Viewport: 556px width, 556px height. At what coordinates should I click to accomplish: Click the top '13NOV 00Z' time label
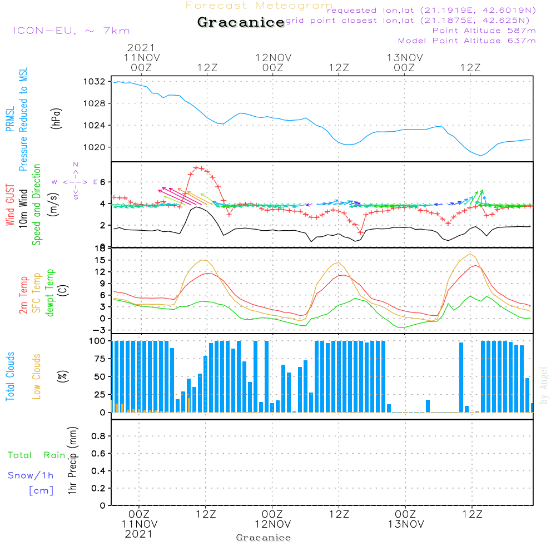click(x=405, y=62)
